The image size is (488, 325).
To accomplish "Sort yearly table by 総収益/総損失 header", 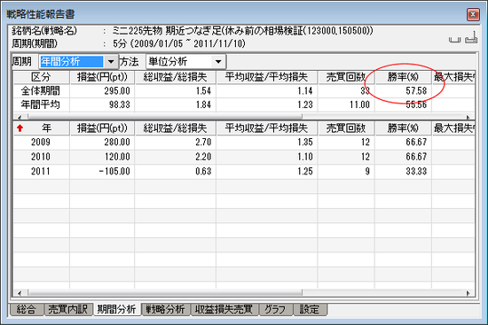I will tap(175, 128).
